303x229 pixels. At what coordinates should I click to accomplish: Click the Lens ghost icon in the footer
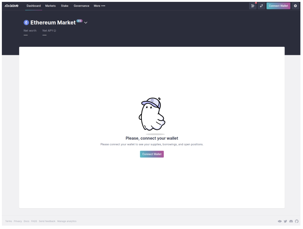[280, 221]
